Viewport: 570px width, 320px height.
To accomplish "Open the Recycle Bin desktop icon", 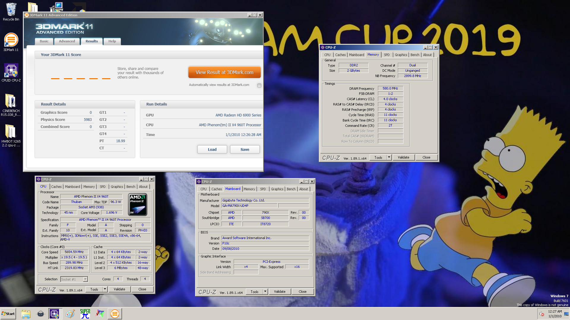I will [x=11, y=12].
